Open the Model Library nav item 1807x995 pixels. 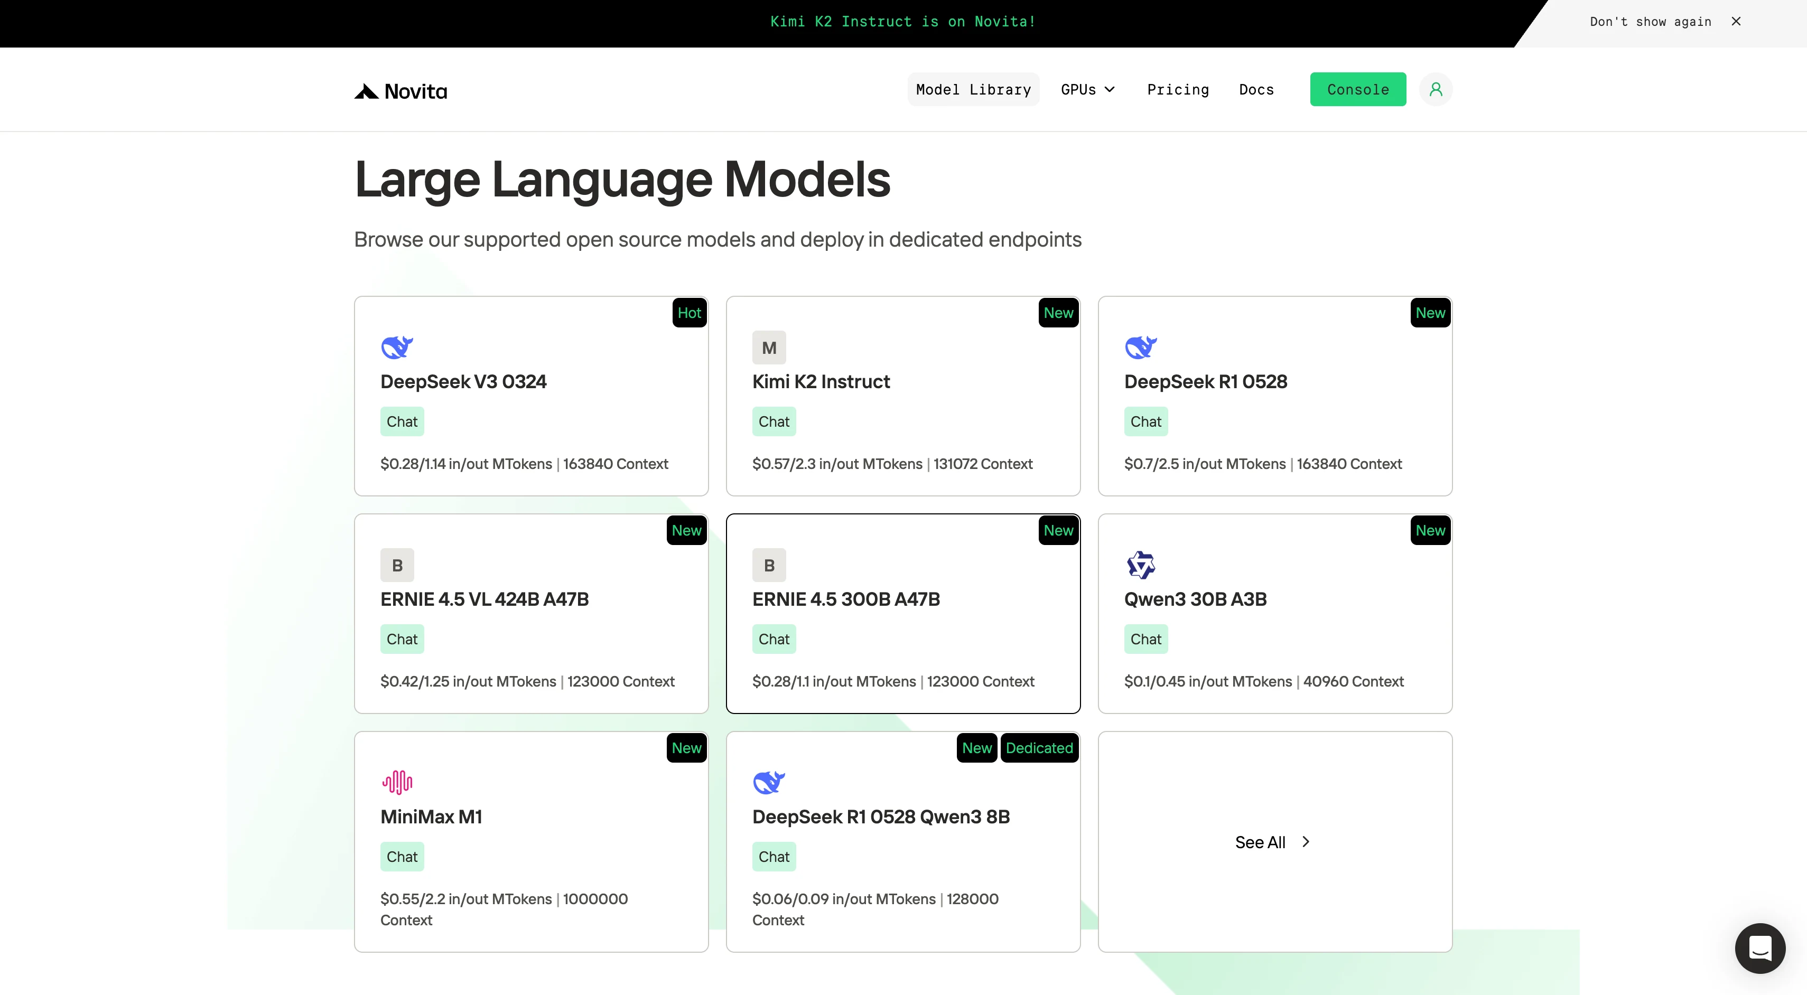[x=973, y=89]
